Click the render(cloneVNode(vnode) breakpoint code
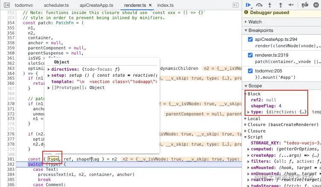 tap(288, 46)
